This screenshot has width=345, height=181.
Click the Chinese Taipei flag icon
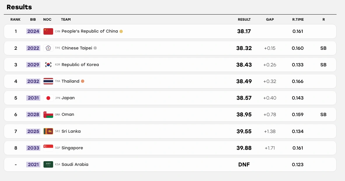point(48,48)
